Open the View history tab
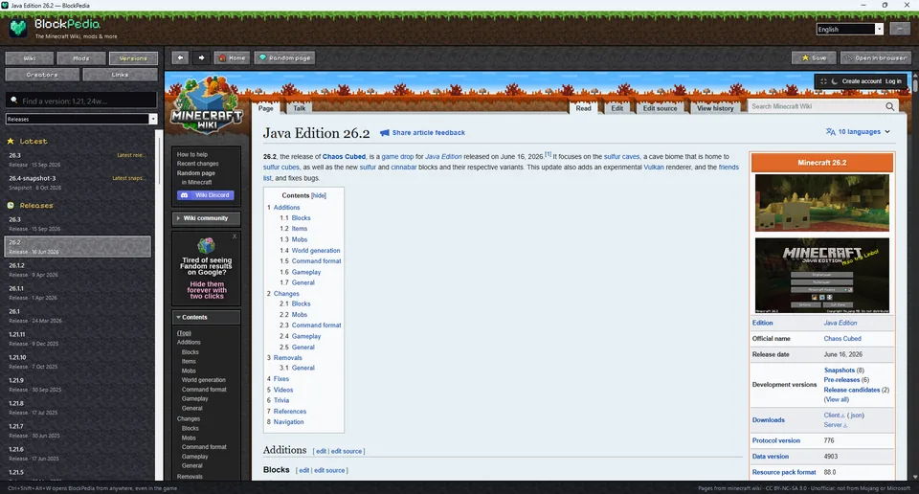Image resolution: width=919 pixels, height=494 pixels. click(715, 108)
